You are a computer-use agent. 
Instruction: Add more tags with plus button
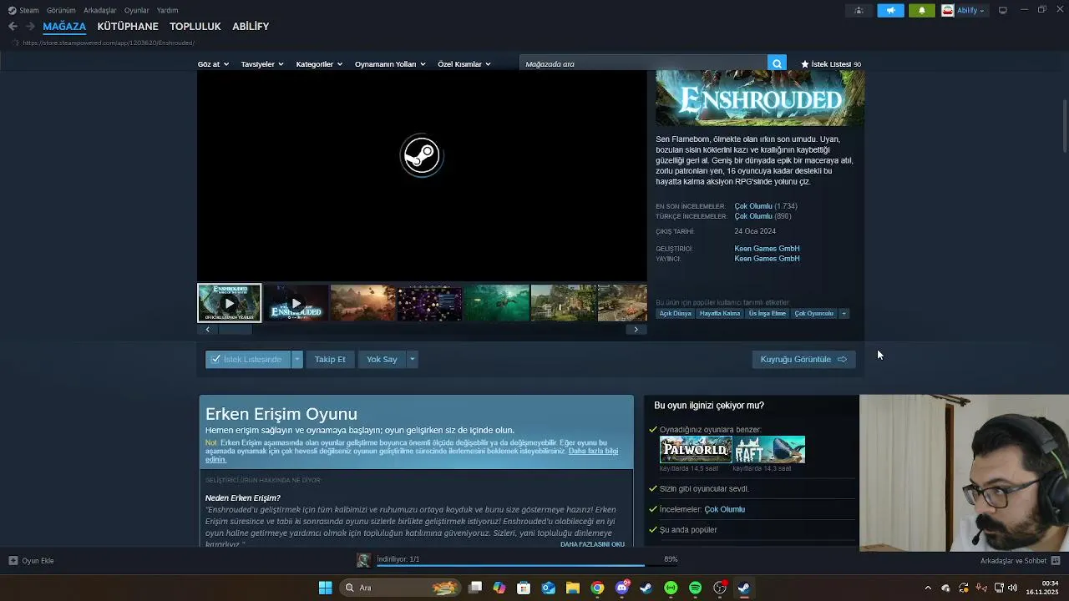click(844, 314)
